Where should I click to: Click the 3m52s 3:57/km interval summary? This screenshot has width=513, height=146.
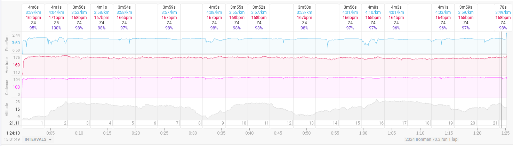click(x=259, y=17)
